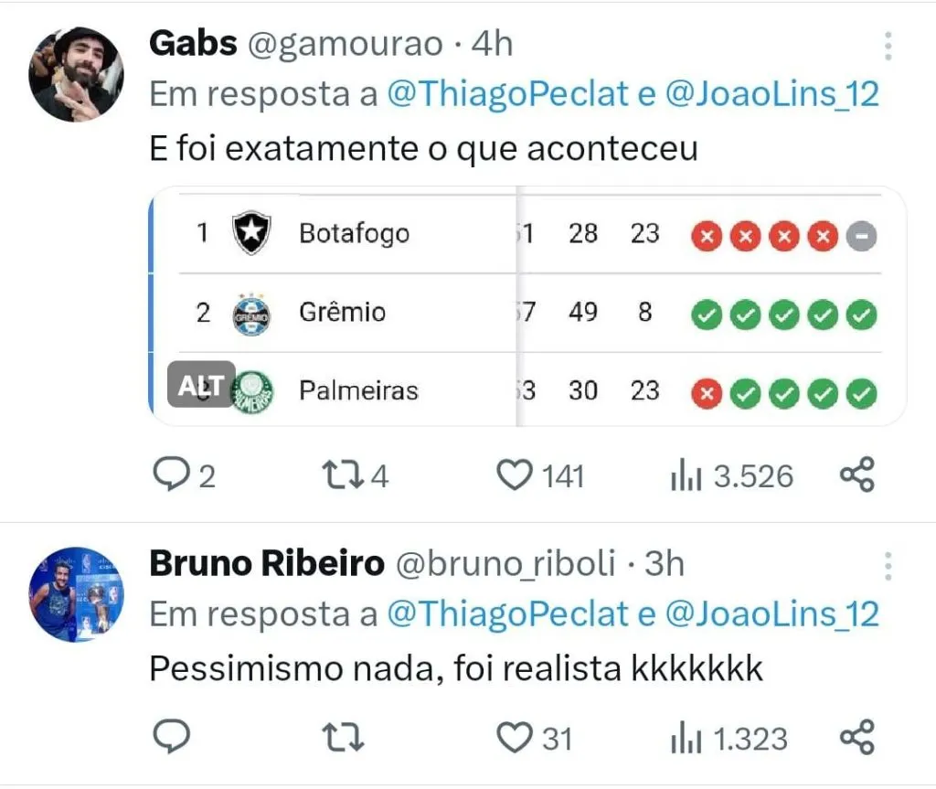Like the Gabs tweet
This screenshot has height=789, width=936.
click(x=515, y=475)
